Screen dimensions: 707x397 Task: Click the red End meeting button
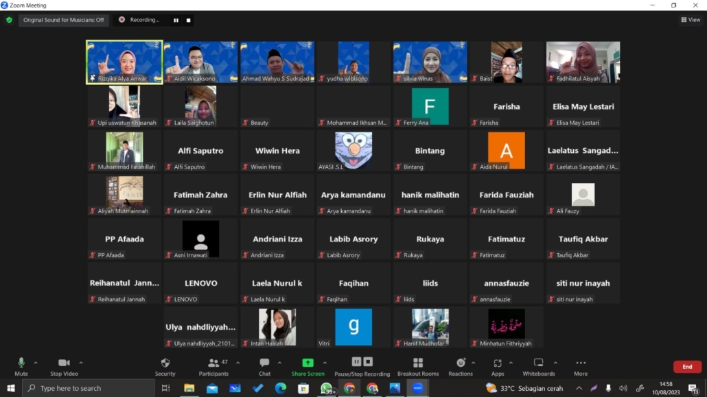point(687,367)
